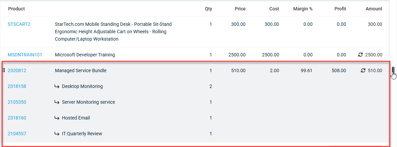The image size is (397, 147).
Task: Click the recurring icon next to amount 510.00
Action: coord(363,70)
